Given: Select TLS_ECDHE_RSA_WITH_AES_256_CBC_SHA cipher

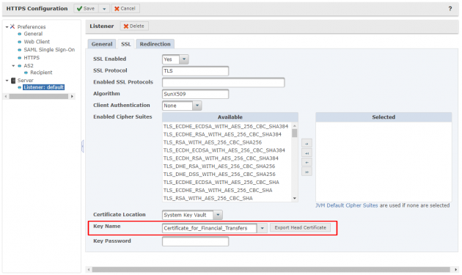Looking at the screenshot, I should (x=218, y=190).
